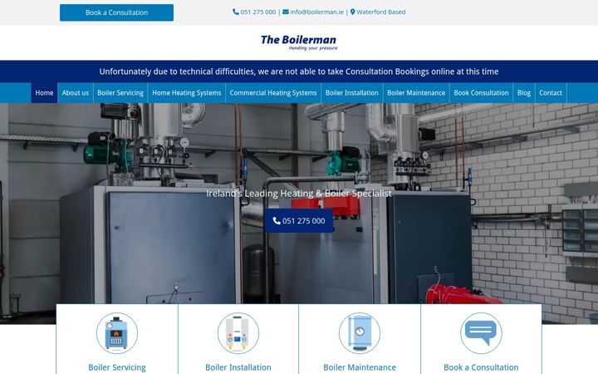Open Home Heating Systems menu item
The width and height of the screenshot is (598, 374).
(187, 93)
